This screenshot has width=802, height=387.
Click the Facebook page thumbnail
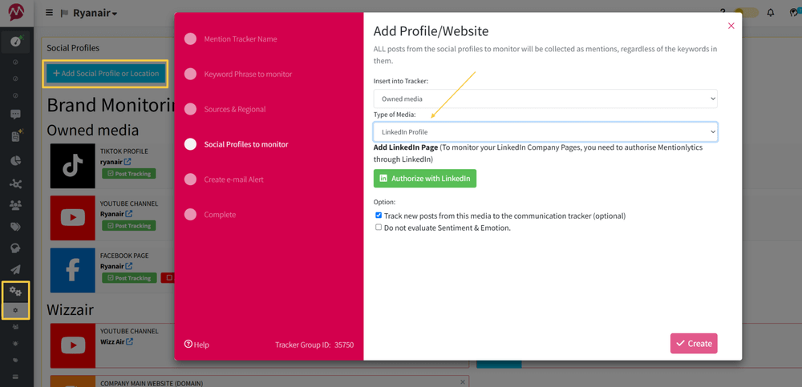tap(73, 271)
